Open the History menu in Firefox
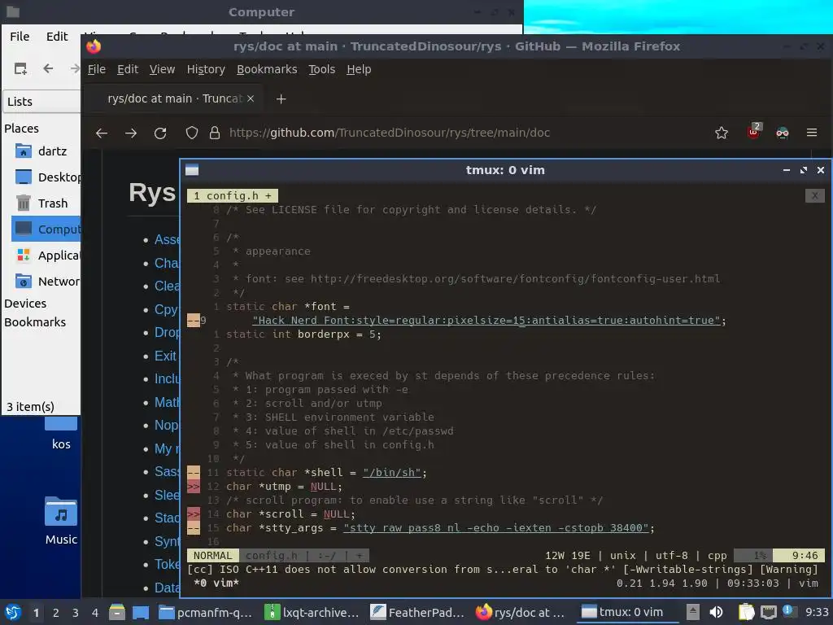833x625 pixels. (x=206, y=70)
